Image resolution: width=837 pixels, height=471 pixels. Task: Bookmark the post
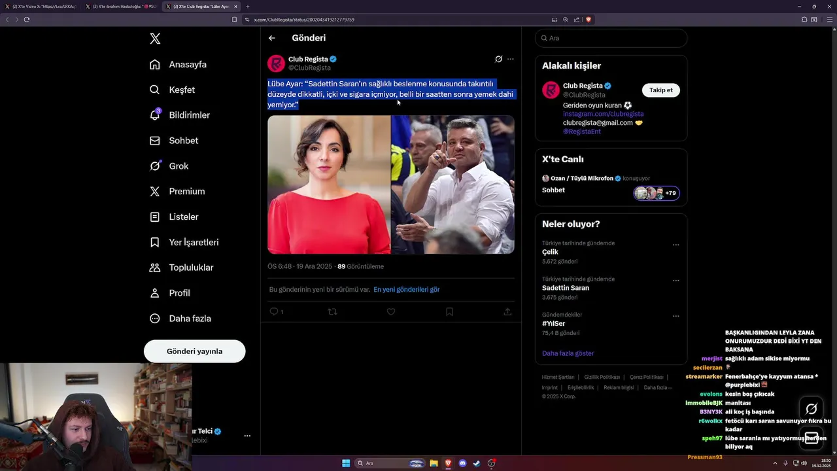(x=449, y=312)
